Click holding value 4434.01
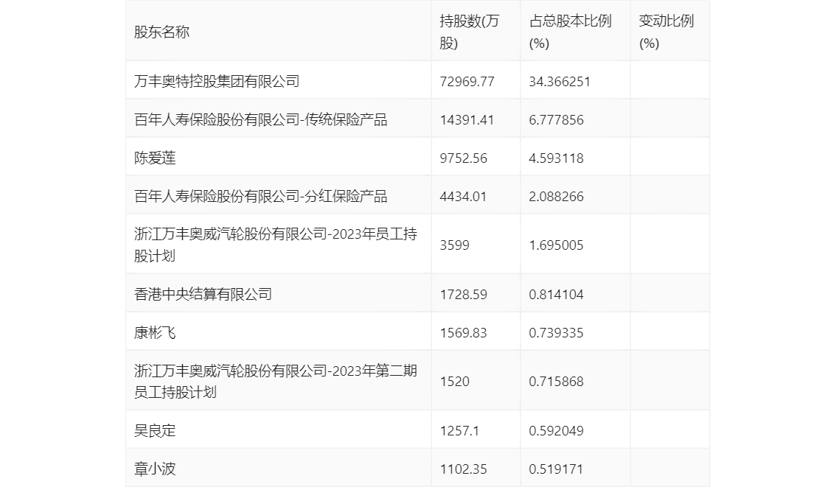 coord(463,197)
